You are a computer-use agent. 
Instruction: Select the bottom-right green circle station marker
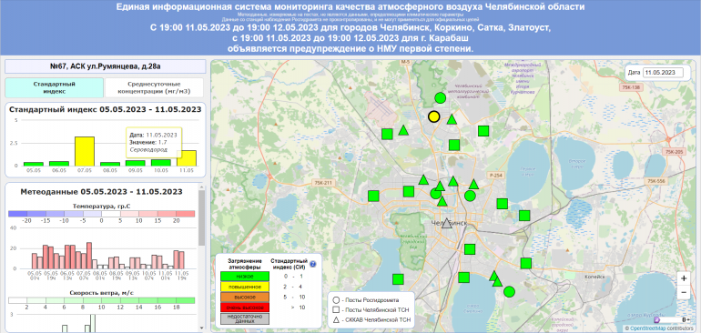(509, 292)
